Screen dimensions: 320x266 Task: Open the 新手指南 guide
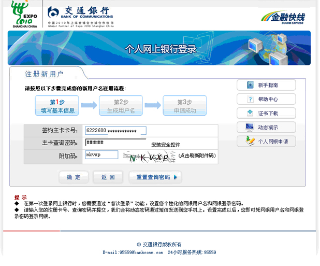266,85
